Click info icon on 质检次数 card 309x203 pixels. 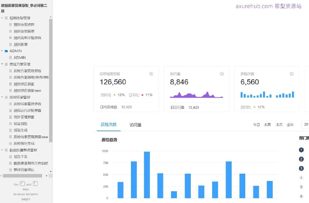(292, 74)
